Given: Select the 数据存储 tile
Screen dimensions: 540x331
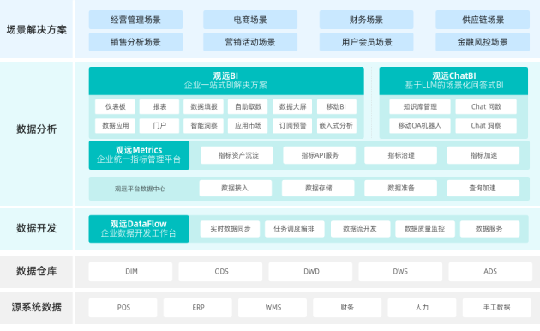Looking at the screenshot, I should coord(318,188).
